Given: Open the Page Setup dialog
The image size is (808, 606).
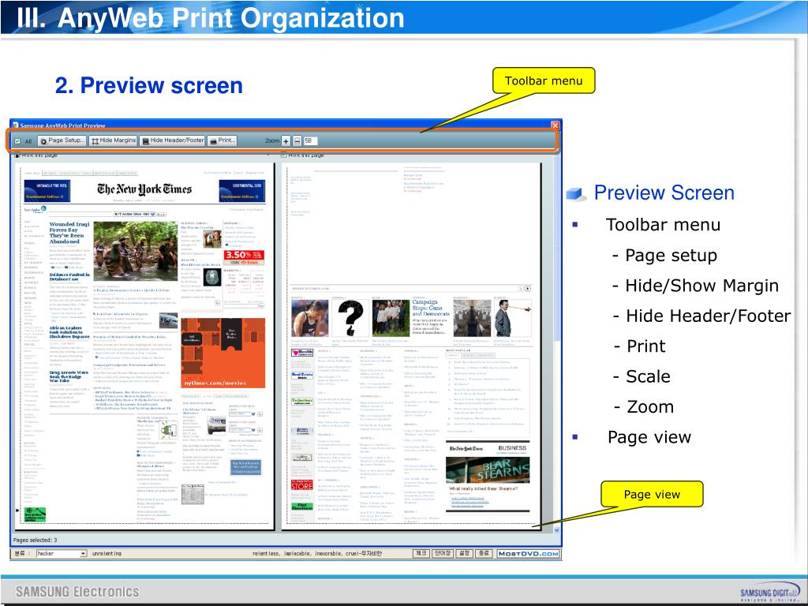Looking at the screenshot, I should (62, 140).
